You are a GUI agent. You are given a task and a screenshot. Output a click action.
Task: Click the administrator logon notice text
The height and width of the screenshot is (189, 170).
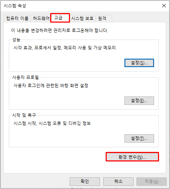click(x=60, y=30)
